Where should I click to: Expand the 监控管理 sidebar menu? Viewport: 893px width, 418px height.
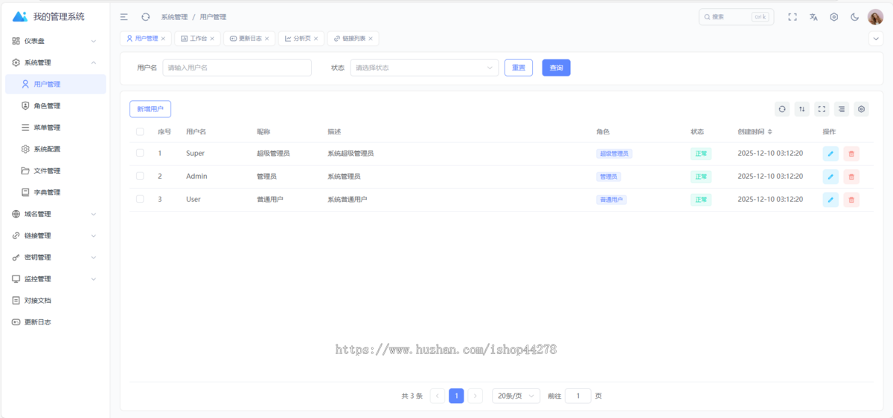[55, 278]
